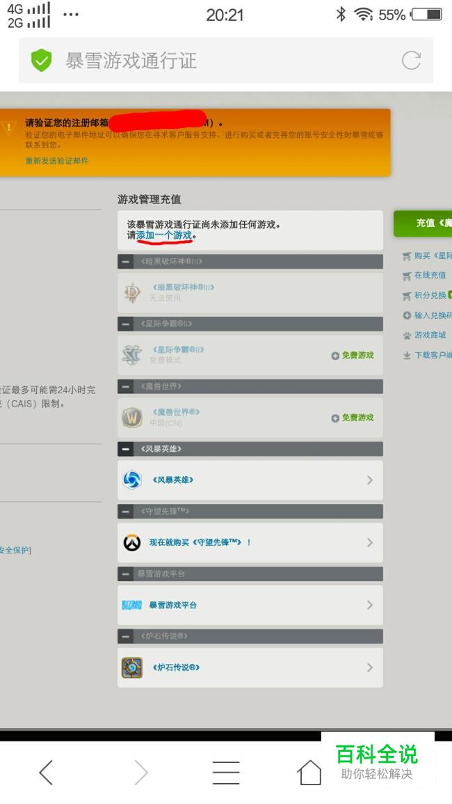Screen dimensions: 452x804
Task: Click the 游戏商城 sidebar link
Action: coord(430,336)
